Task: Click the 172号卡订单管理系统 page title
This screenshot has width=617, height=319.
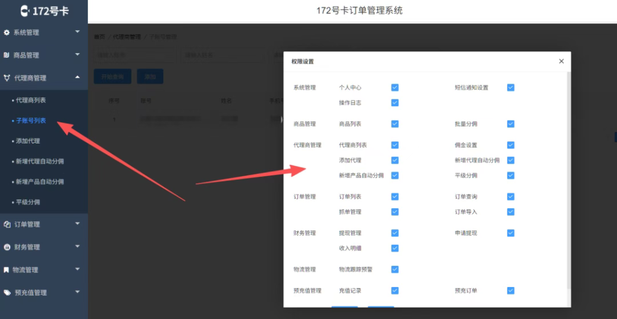Action: click(x=360, y=11)
